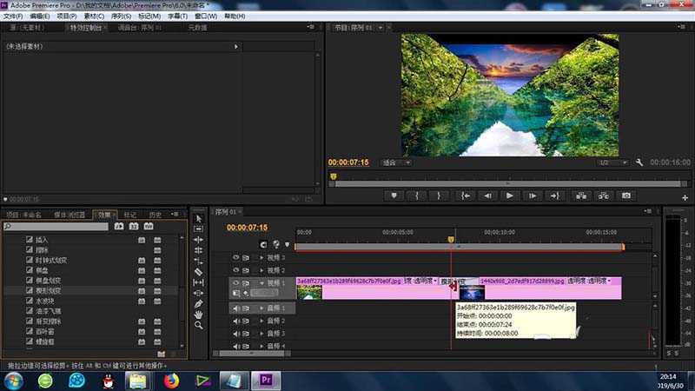Open the 编辑(E) menu

pyautogui.click(x=39, y=16)
